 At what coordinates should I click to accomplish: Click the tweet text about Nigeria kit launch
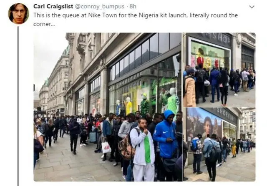[x=135, y=20]
